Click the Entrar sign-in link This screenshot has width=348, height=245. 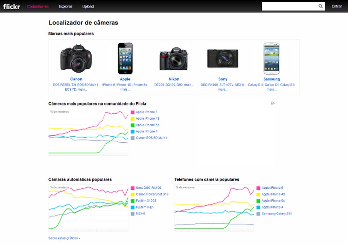pos(336,6)
